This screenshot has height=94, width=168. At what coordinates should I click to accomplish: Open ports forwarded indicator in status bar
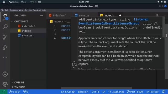(25, 92)
